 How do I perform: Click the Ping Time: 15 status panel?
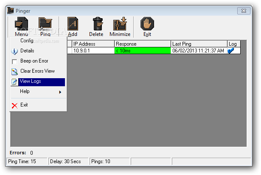[x=27, y=161]
